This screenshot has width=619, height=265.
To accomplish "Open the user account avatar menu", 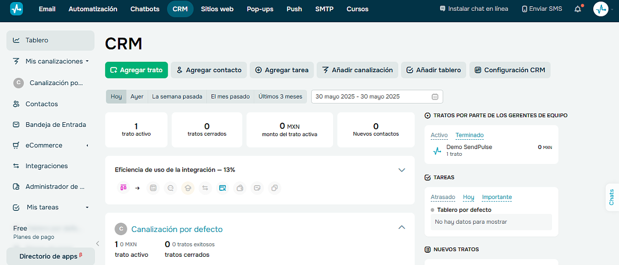I will tap(601, 9).
